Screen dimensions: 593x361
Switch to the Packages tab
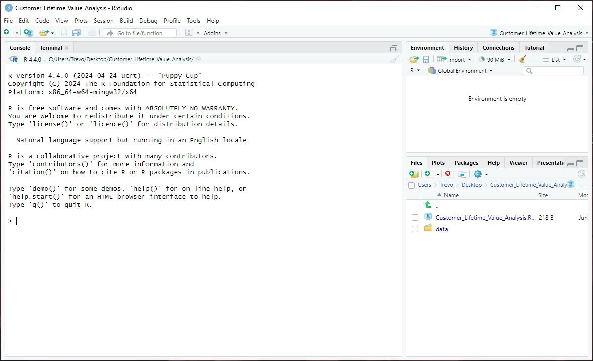[x=466, y=163]
